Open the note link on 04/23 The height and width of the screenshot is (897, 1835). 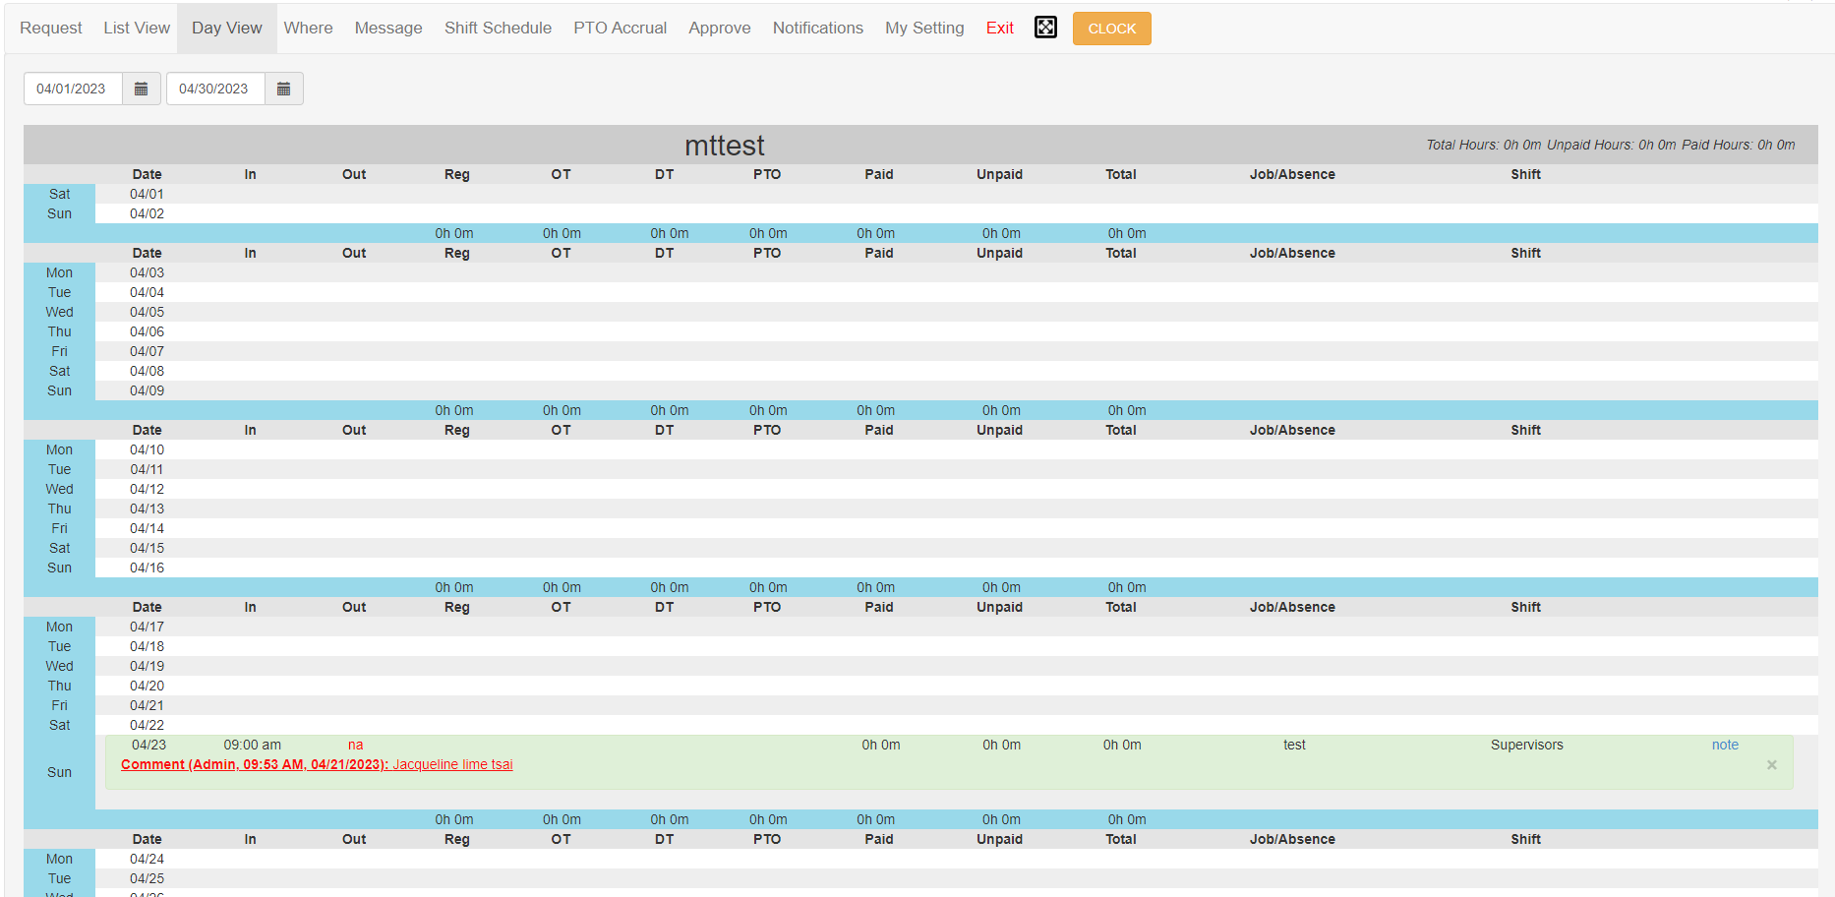point(1725,745)
